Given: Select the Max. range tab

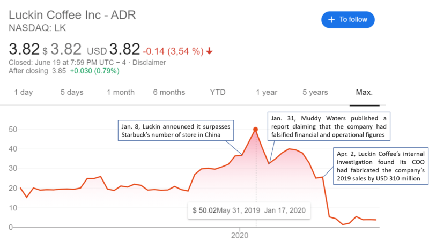Looking at the screenshot, I should coord(364,92).
